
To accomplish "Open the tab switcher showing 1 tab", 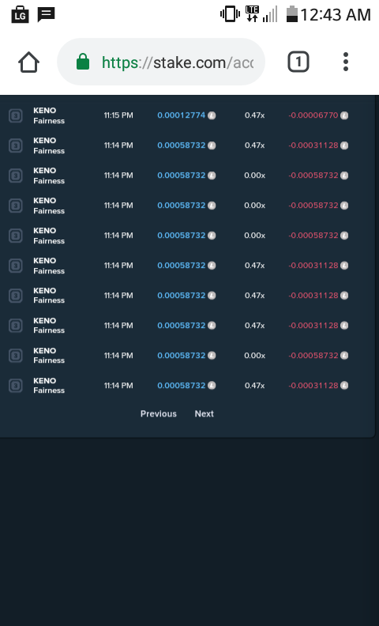I will point(298,62).
